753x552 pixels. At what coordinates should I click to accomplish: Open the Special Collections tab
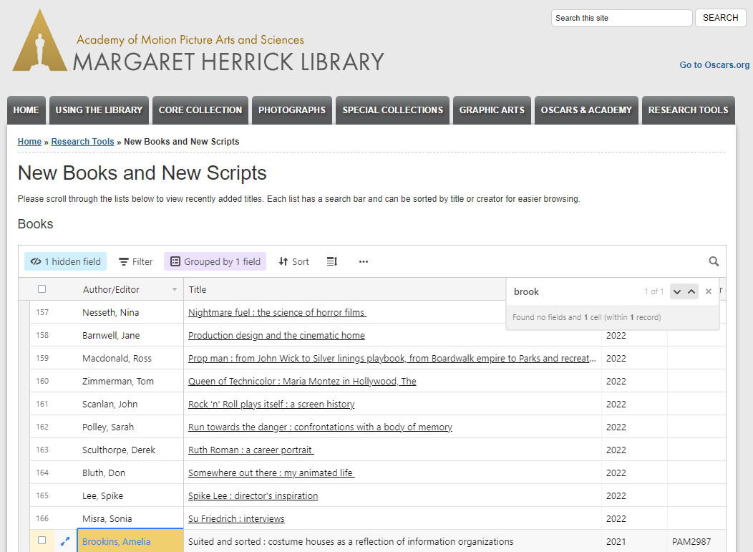tap(392, 110)
